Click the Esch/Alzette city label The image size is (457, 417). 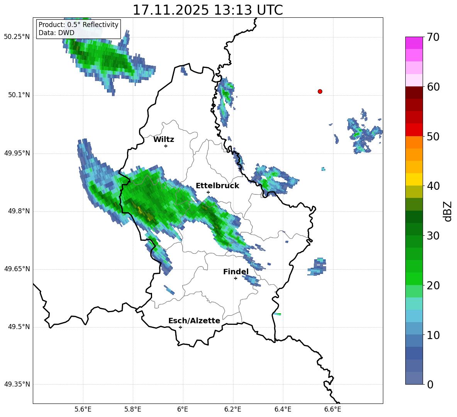coord(195,321)
